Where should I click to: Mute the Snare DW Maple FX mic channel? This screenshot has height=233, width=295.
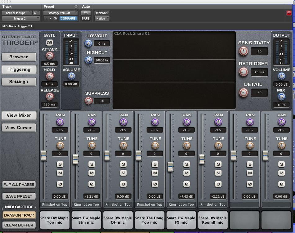point(187,173)
